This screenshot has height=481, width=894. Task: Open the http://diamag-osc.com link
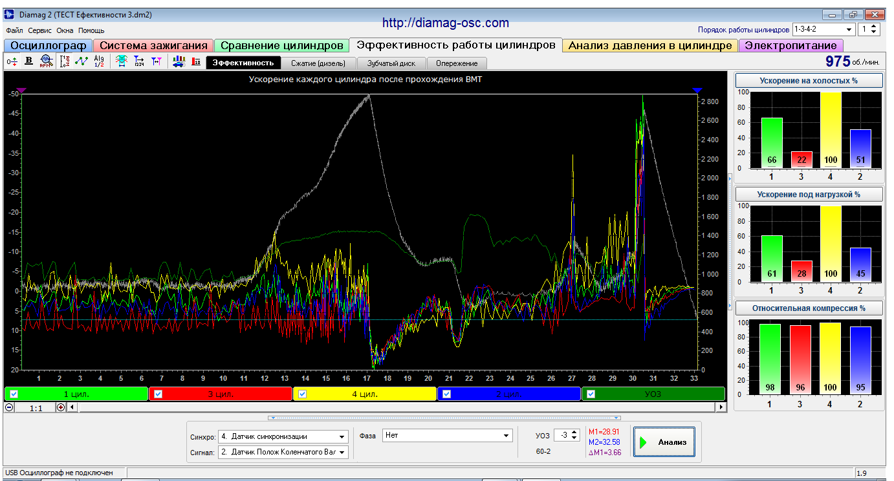pos(445,23)
